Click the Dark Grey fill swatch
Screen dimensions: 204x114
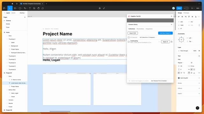click(x=179, y=78)
